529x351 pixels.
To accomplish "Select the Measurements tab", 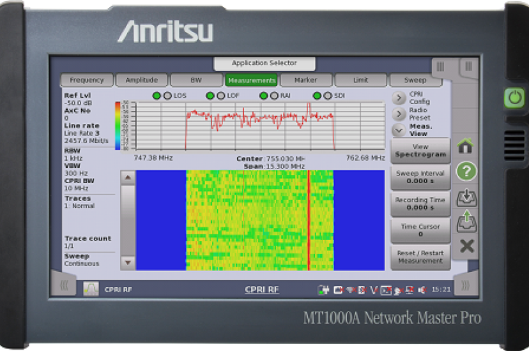I will pos(251,80).
